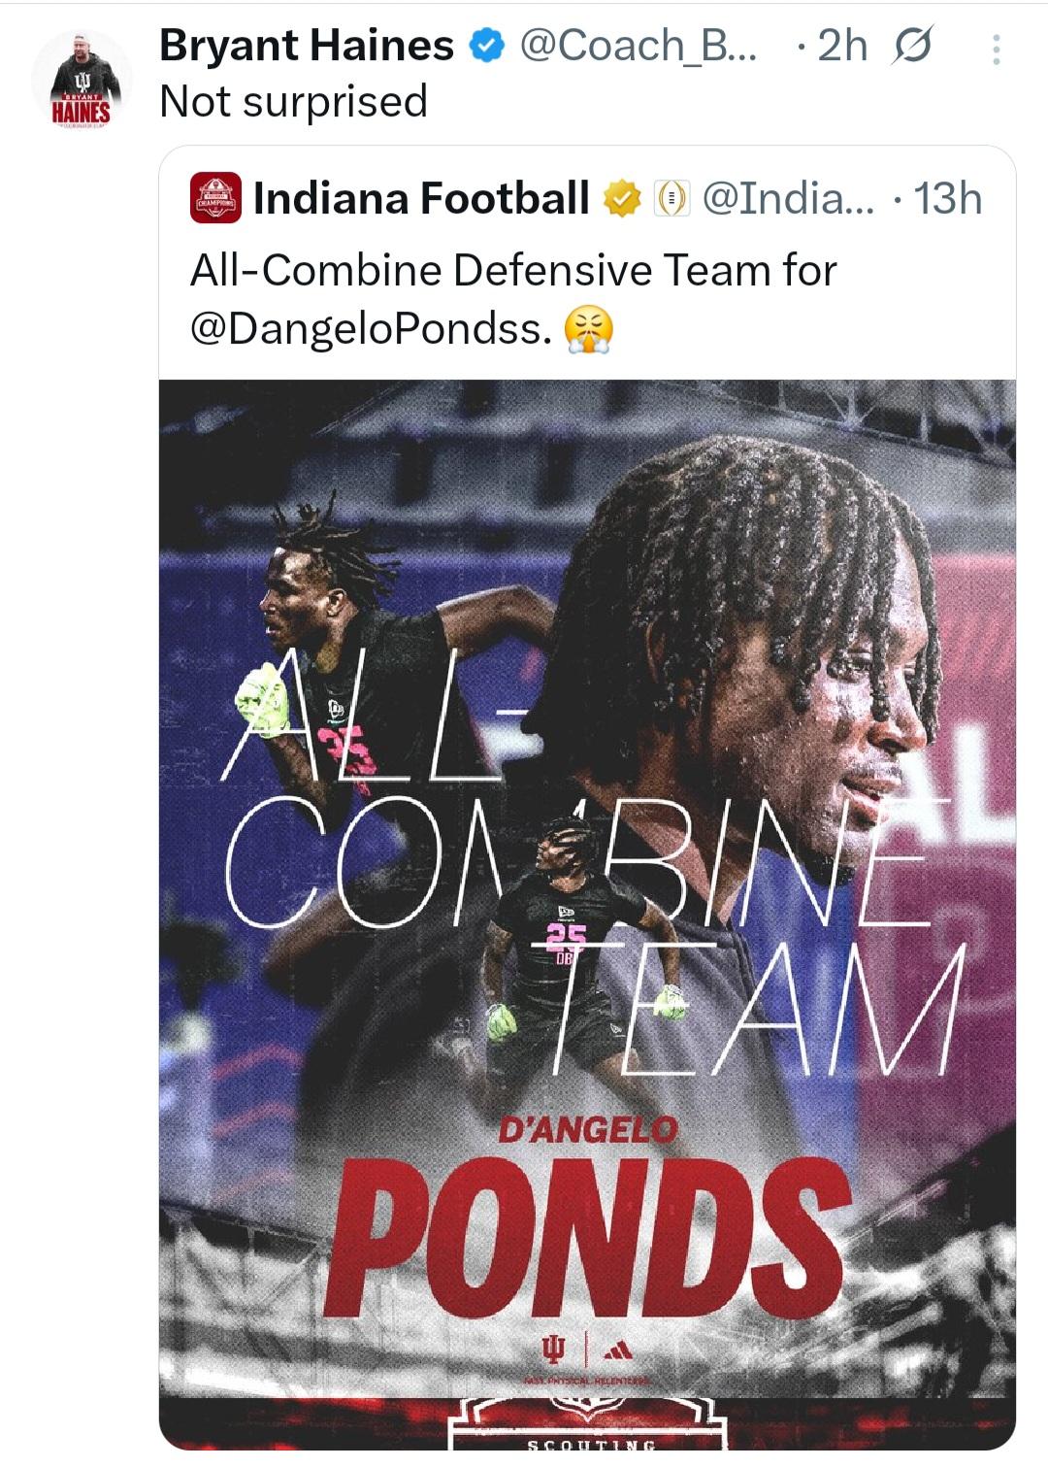Open Indiana Football avatar in quoted post
This screenshot has height=1467, width=1048.
[215, 197]
